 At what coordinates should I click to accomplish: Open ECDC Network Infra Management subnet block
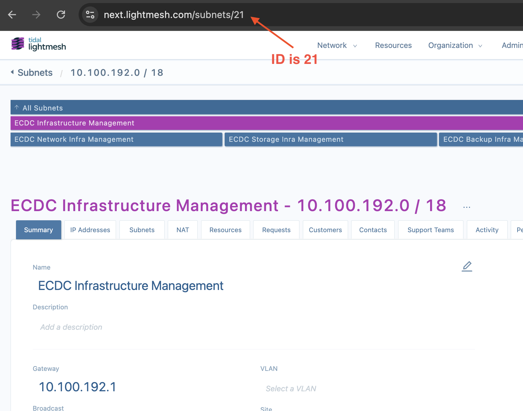[x=116, y=139]
